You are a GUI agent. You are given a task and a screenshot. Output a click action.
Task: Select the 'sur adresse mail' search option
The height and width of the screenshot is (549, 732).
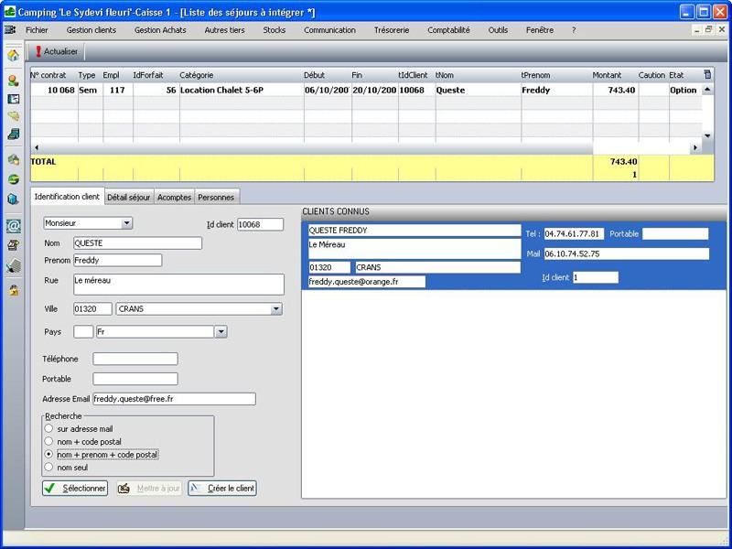(x=48, y=428)
